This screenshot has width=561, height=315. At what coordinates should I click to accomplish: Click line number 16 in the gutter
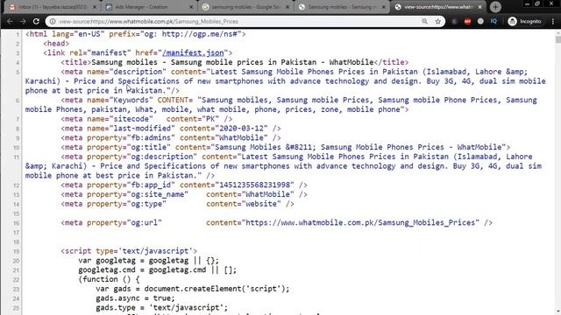pyautogui.click(x=16, y=223)
